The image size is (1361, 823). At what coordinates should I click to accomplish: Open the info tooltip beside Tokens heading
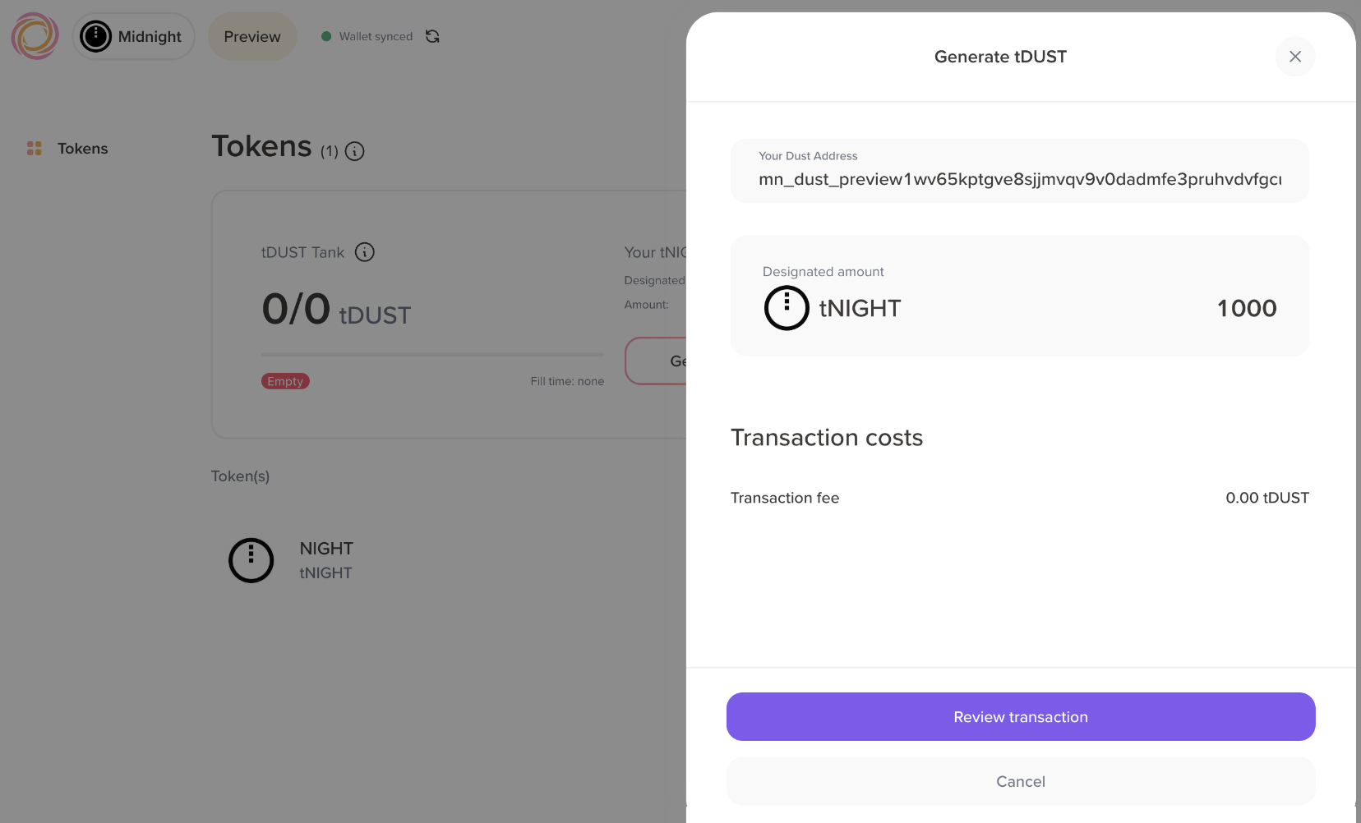click(x=354, y=151)
